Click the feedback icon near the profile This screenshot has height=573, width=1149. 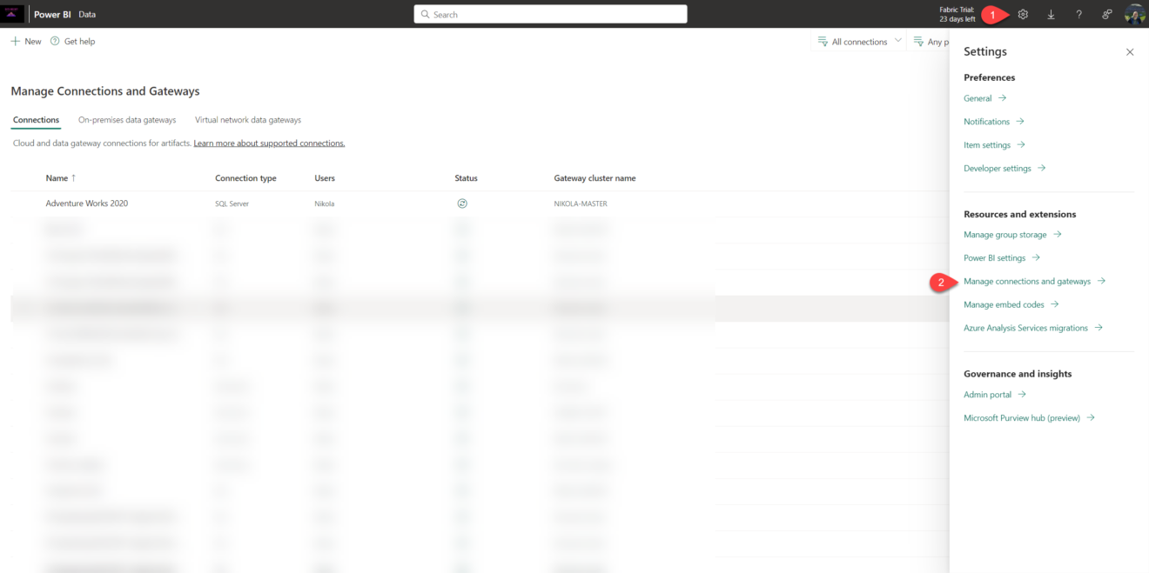coord(1106,14)
